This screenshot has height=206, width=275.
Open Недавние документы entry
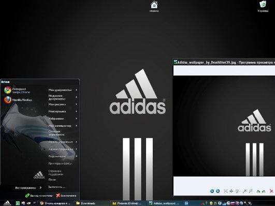57,97
